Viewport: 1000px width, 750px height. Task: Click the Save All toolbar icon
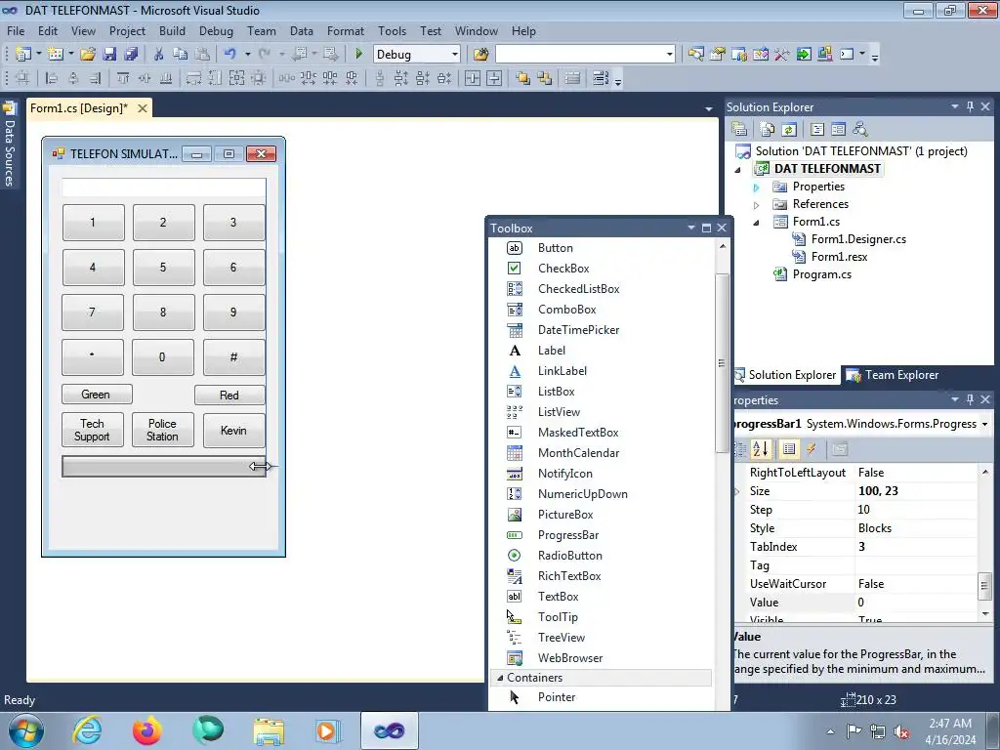coord(131,55)
